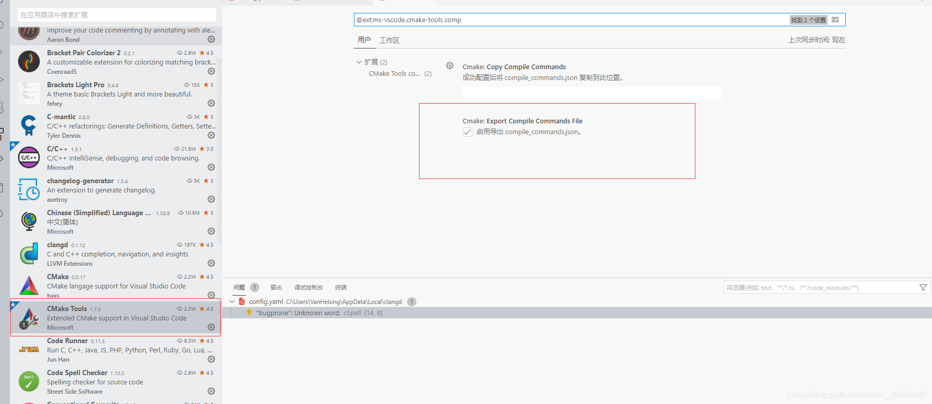This screenshot has height=404, width=932.
Task: Click the 找到 2 个设置 results badge
Action: (x=808, y=20)
